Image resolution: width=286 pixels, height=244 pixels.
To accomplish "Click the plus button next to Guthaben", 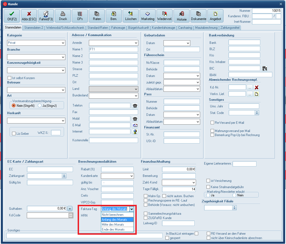I will [x=70, y=209].
